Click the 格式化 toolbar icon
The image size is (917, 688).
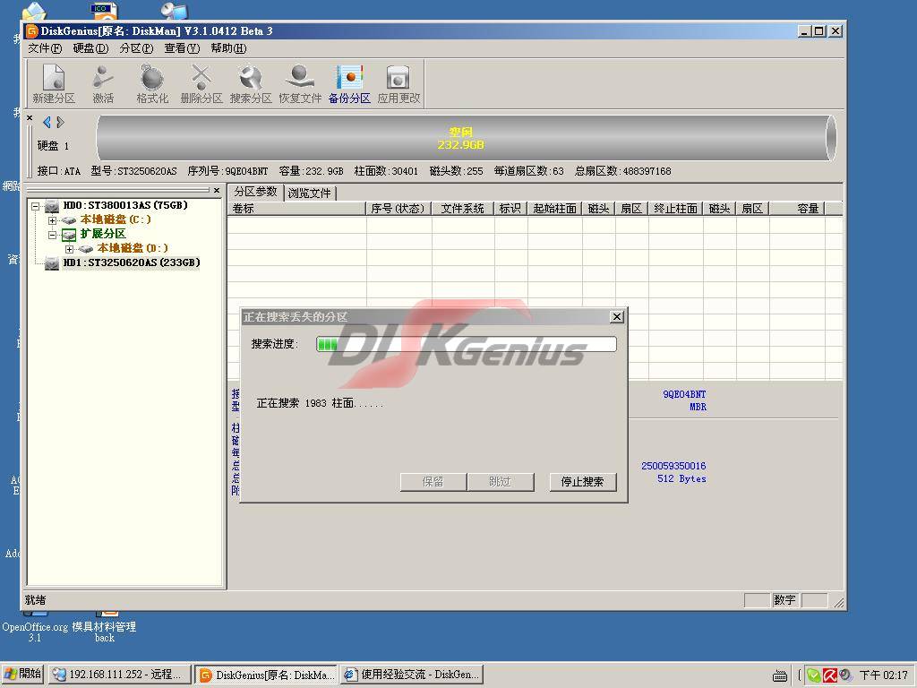tap(152, 84)
